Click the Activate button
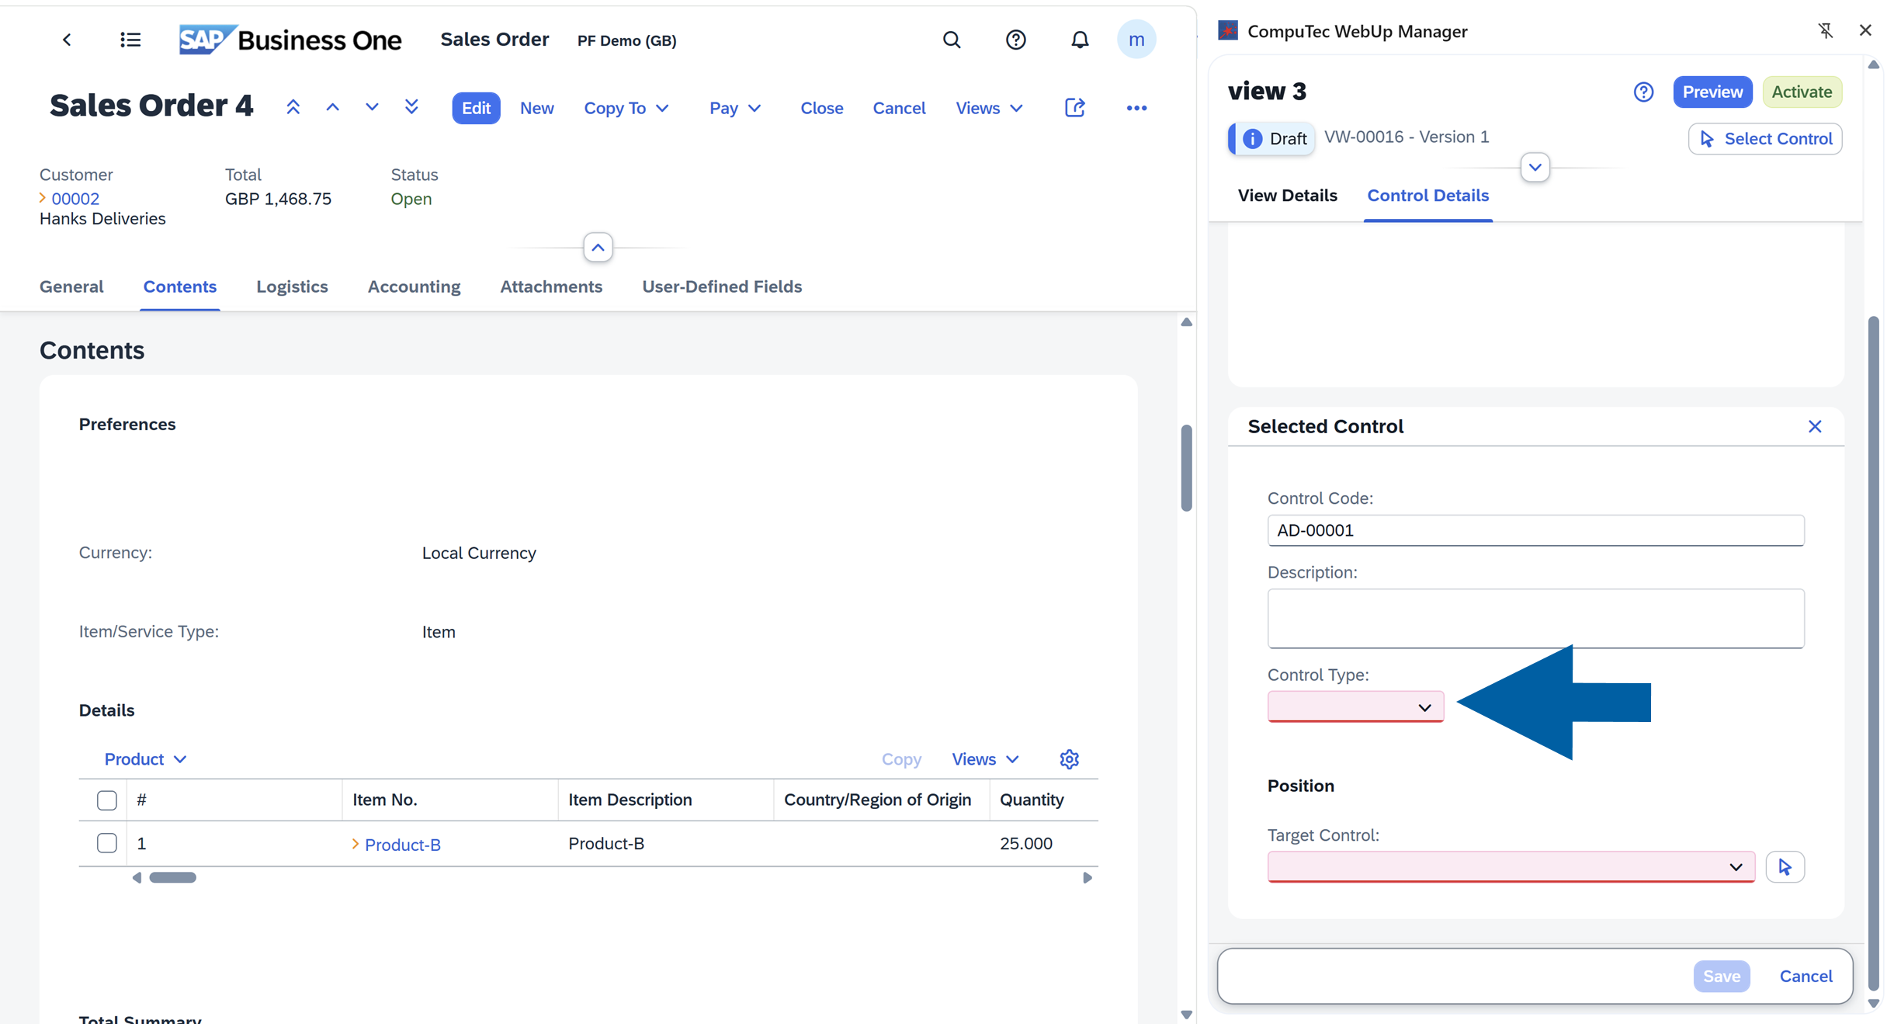Screen dimensions: 1894x1024 click(x=1802, y=92)
